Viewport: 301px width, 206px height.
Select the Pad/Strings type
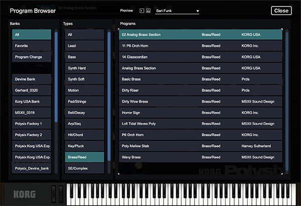84,101
